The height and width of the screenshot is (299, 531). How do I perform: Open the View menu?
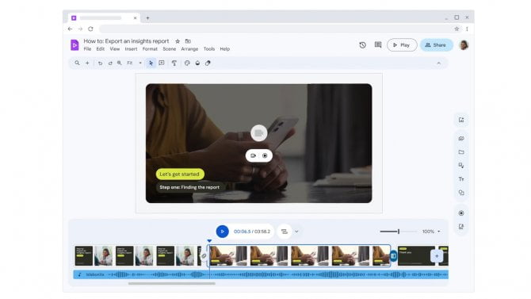(x=115, y=49)
